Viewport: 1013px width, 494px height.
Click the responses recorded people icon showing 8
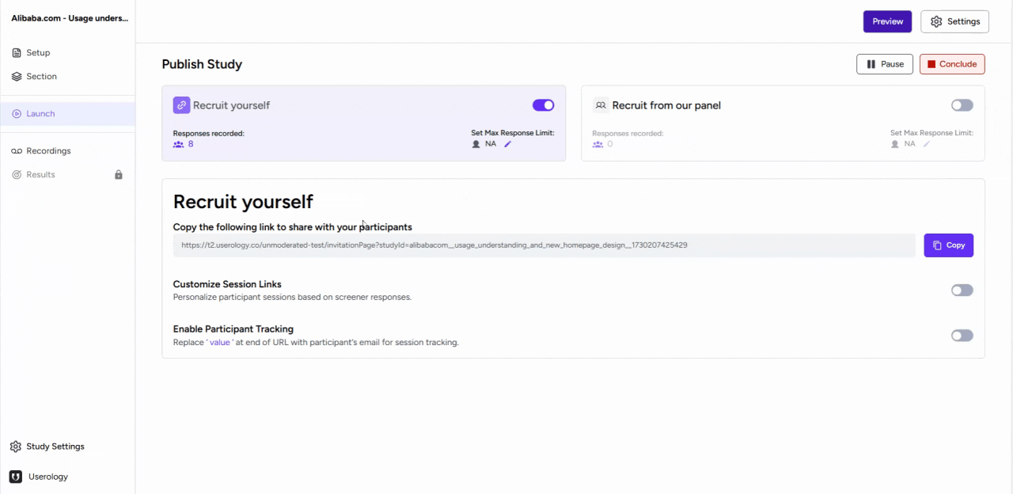click(x=178, y=144)
